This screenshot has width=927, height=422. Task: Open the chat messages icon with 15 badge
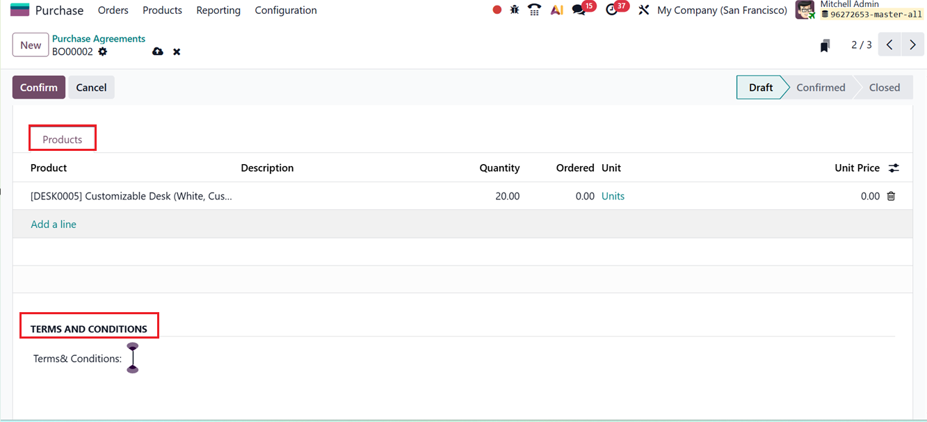tap(579, 10)
